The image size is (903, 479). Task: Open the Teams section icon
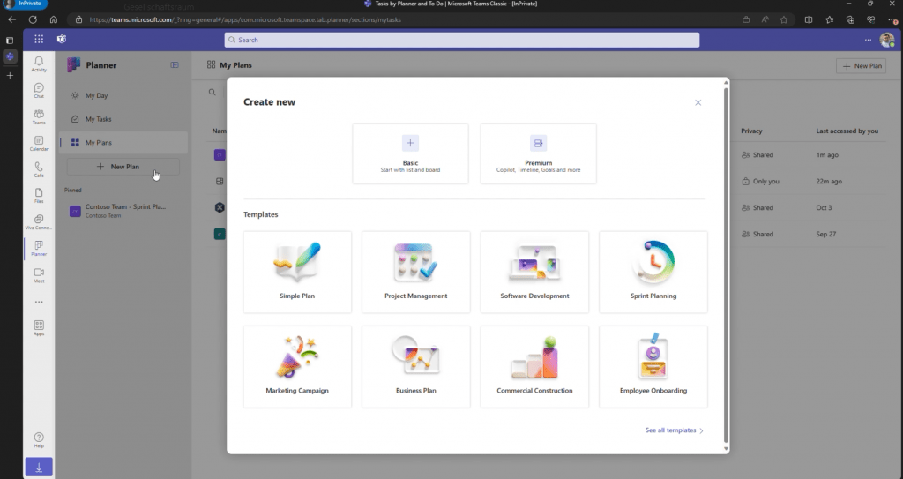39,116
